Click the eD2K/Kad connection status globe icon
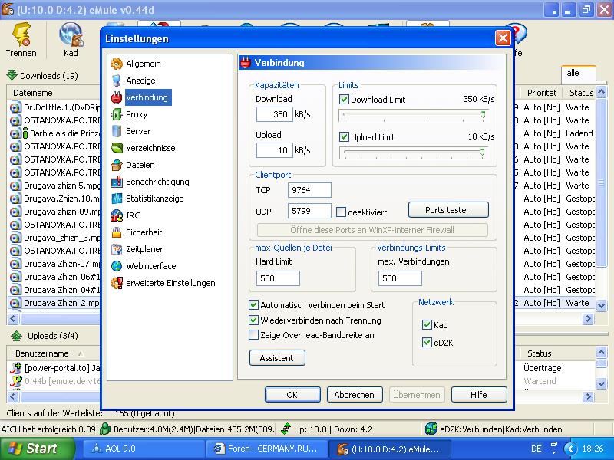This screenshot has height=460, width=614. point(431,429)
